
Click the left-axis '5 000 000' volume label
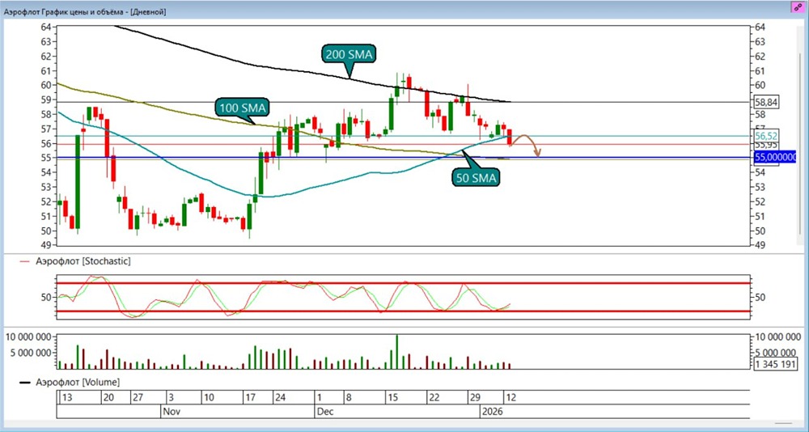(x=31, y=353)
